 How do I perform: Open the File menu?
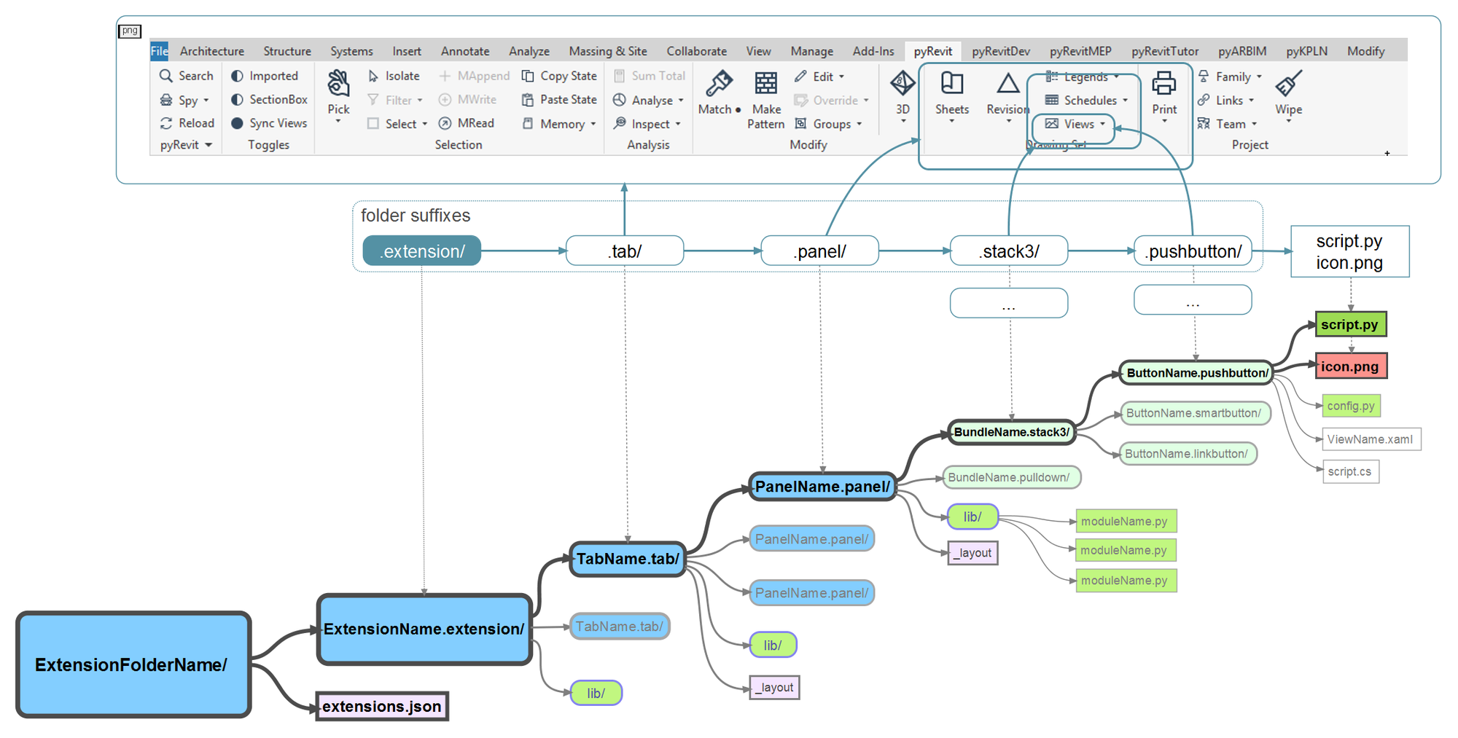pos(159,51)
